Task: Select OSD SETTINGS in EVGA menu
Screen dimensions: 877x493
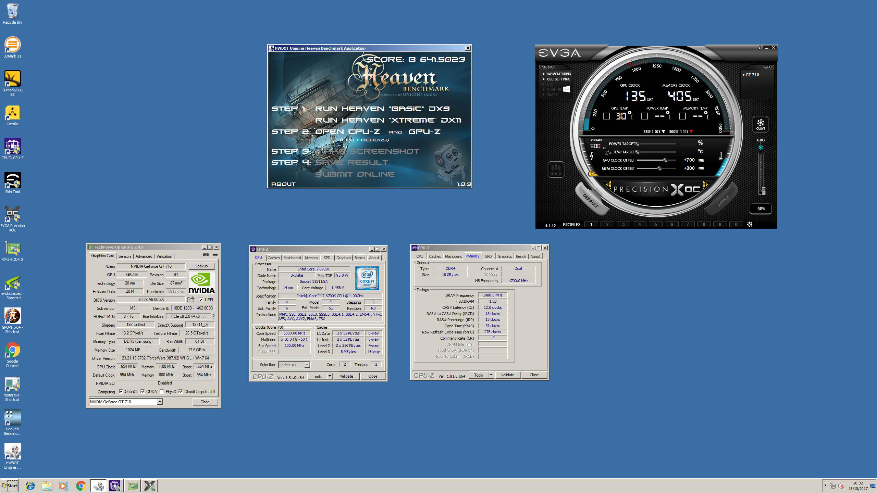Action: tap(558, 79)
